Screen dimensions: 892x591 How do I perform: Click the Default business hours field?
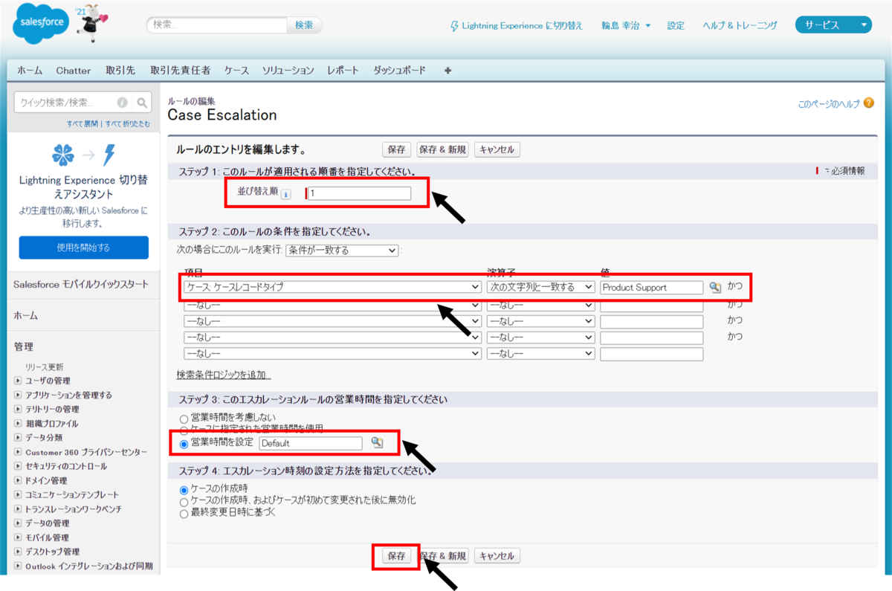coord(311,443)
